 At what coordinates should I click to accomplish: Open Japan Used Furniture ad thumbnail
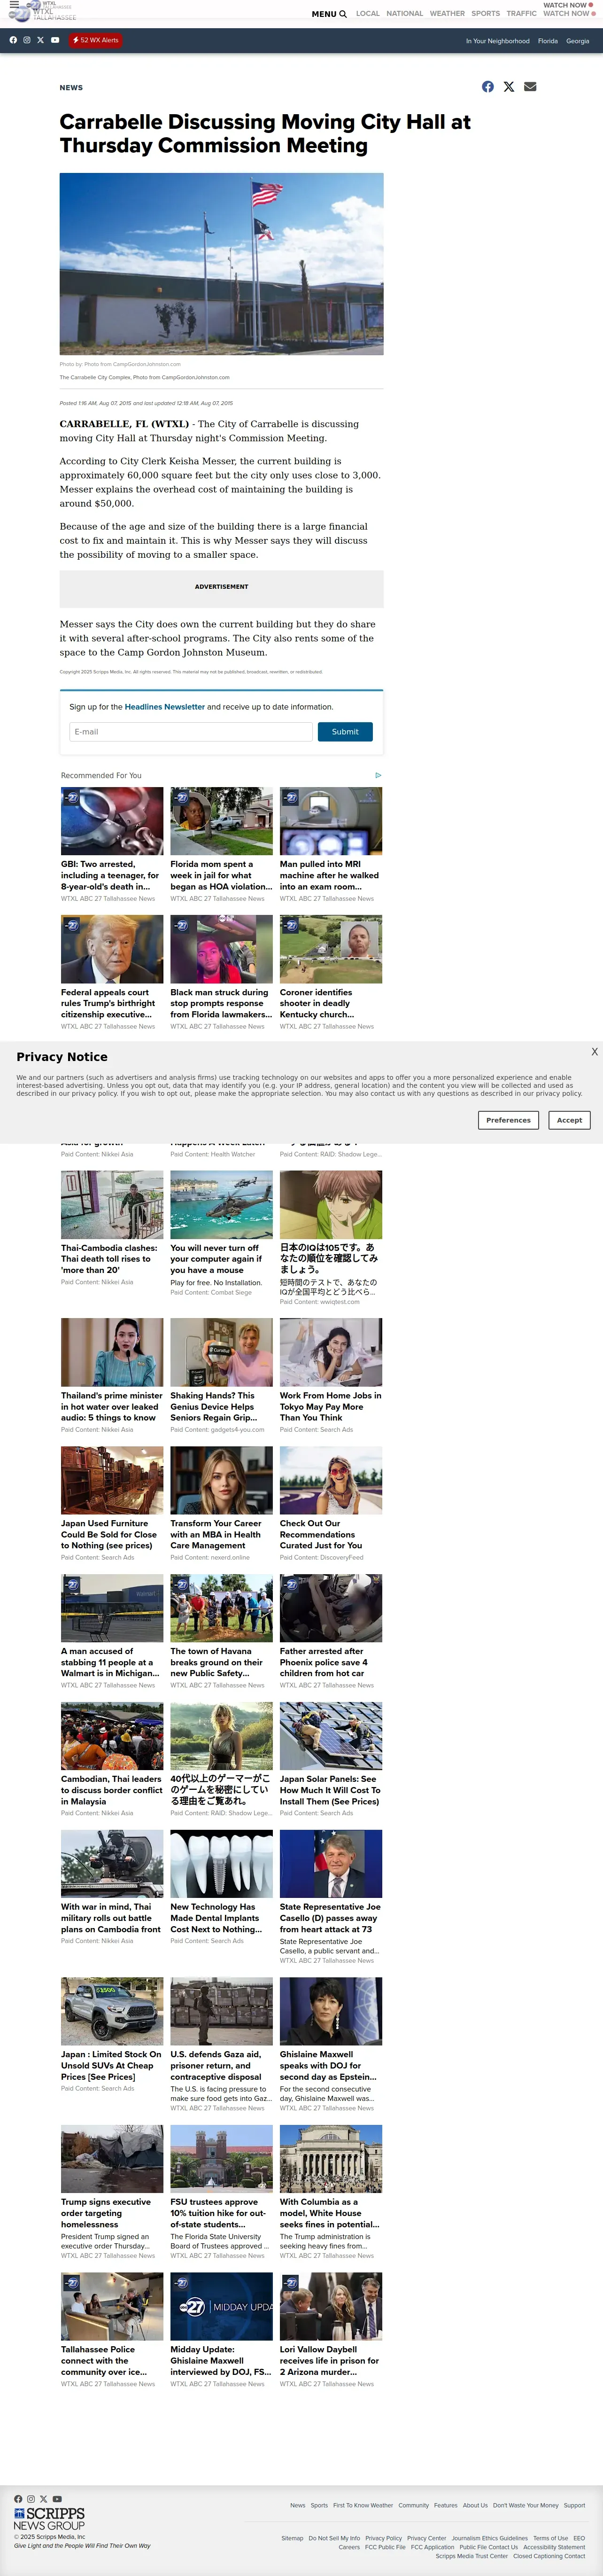click(112, 1480)
